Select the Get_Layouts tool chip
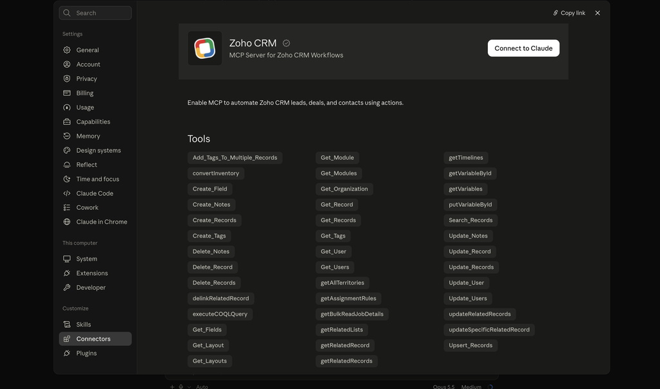Image resolution: width=660 pixels, height=389 pixels. pyautogui.click(x=209, y=361)
